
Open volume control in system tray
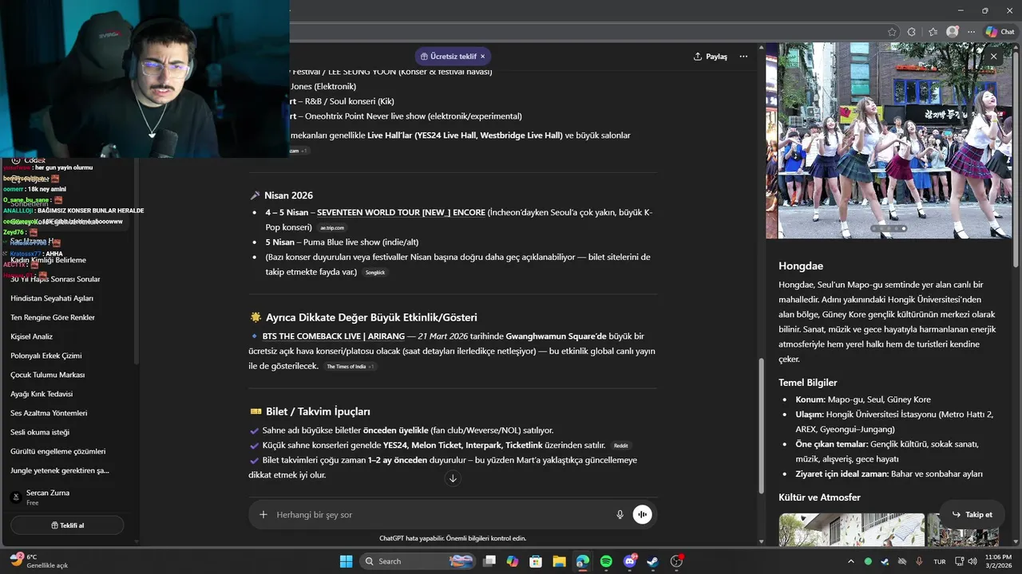click(972, 561)
